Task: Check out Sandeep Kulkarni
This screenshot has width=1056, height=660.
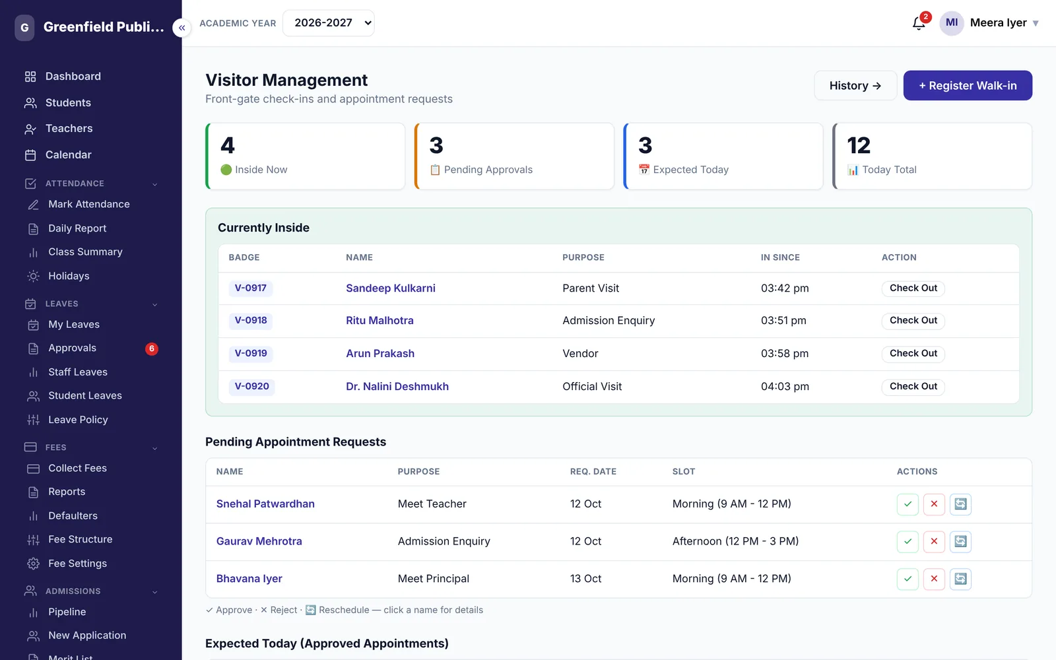Action: 913,288
